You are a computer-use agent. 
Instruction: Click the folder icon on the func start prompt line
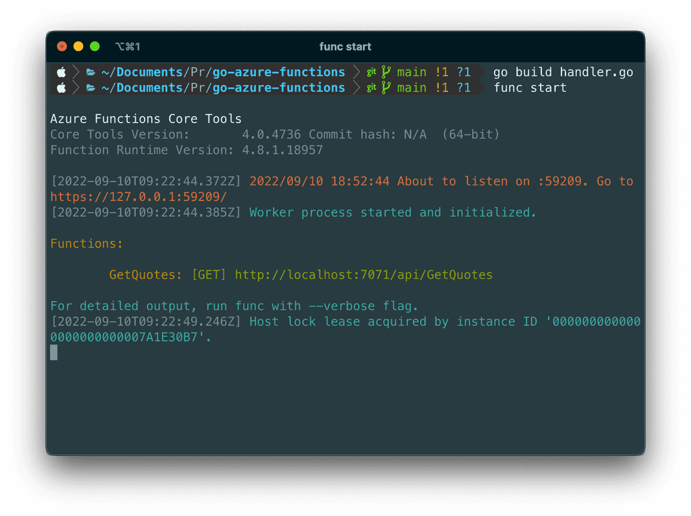tap(91, 88)
